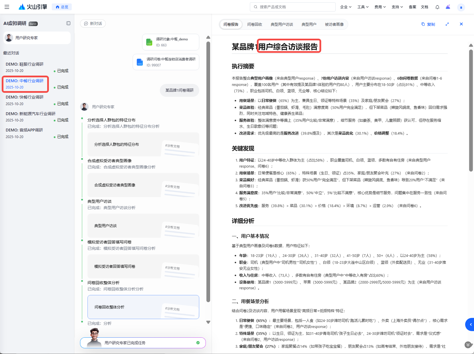
Task: Copy the report with 复制 button
Action: point(428,24)
